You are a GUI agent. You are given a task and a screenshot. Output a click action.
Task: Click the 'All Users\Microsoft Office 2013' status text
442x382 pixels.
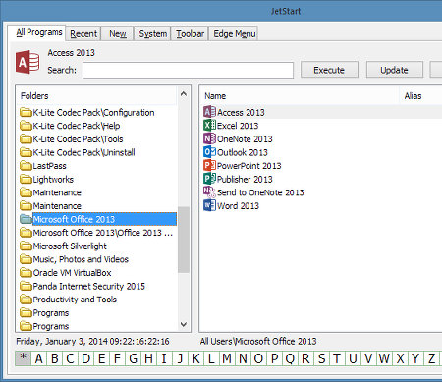(x=258, y=341)
